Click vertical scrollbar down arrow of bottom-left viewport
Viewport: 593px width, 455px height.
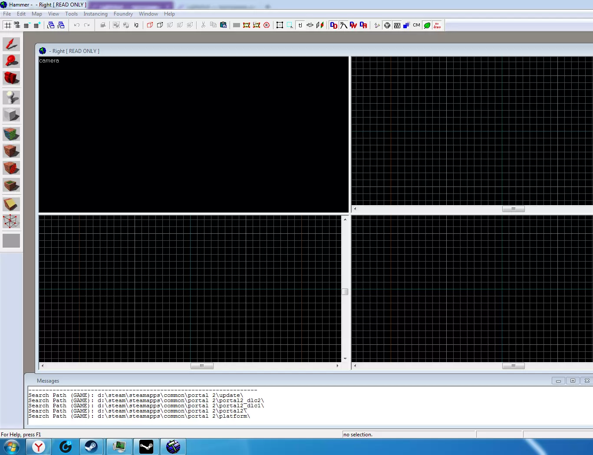pos(345,359)
